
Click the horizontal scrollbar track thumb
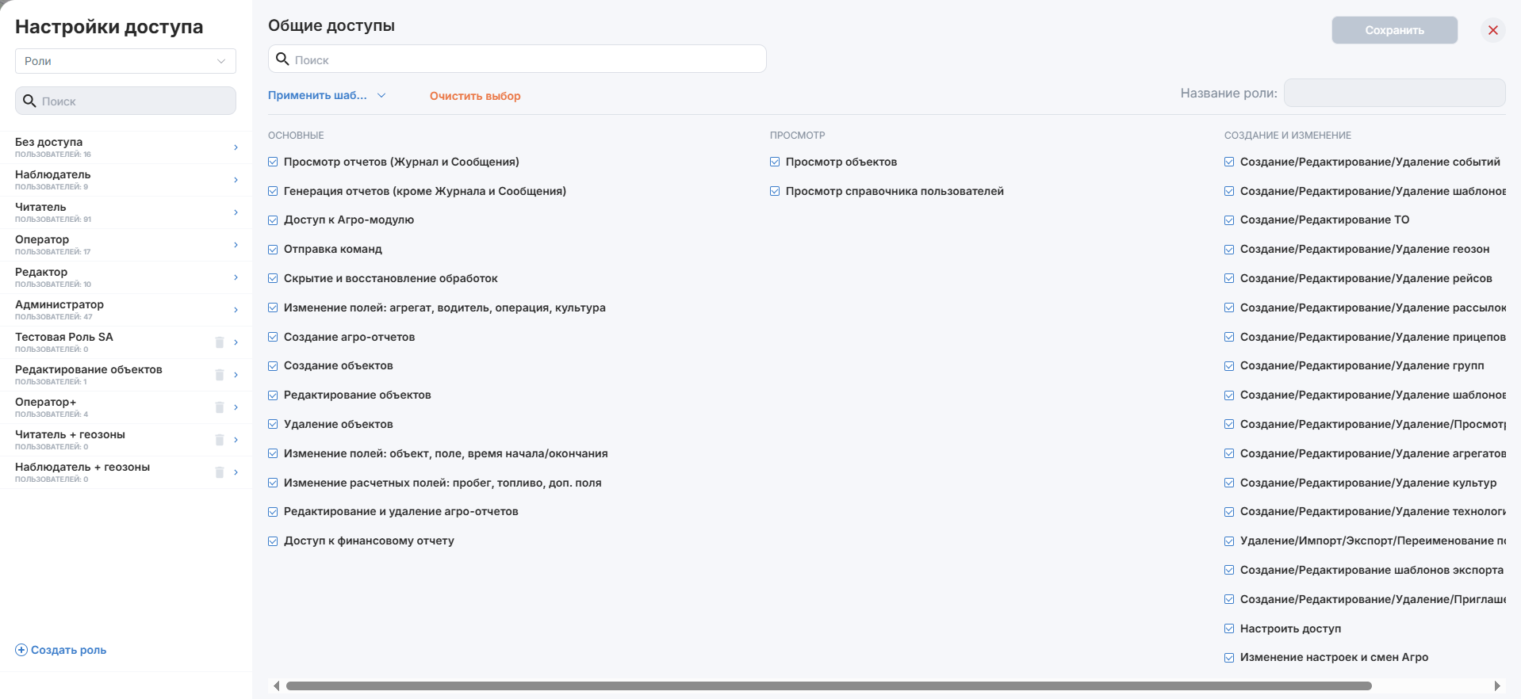(829, 686)
